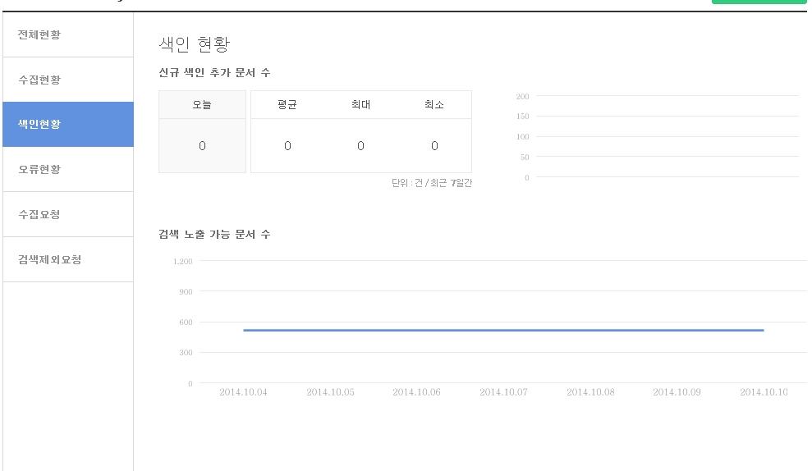Click the 최소 column header
Viewport: 812px width, 471px height.
pyautogui.click(x=434, y=105)
